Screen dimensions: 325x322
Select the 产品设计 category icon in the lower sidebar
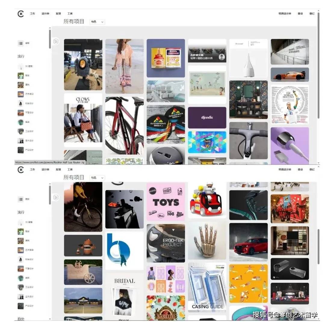[20, 306]
